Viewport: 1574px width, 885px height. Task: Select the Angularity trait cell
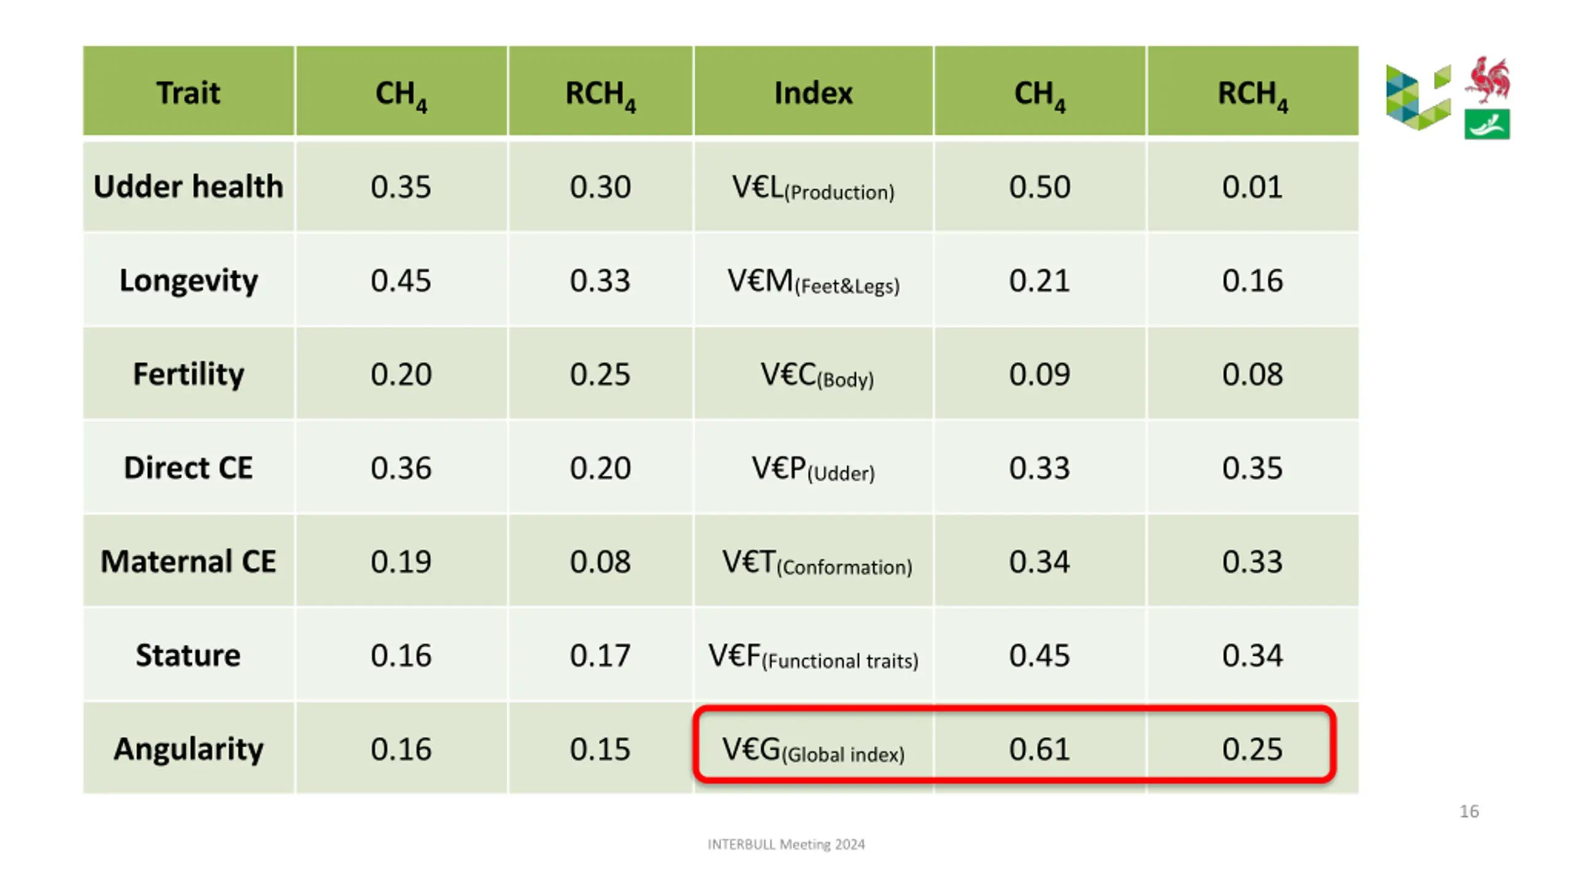pos(189,749)
